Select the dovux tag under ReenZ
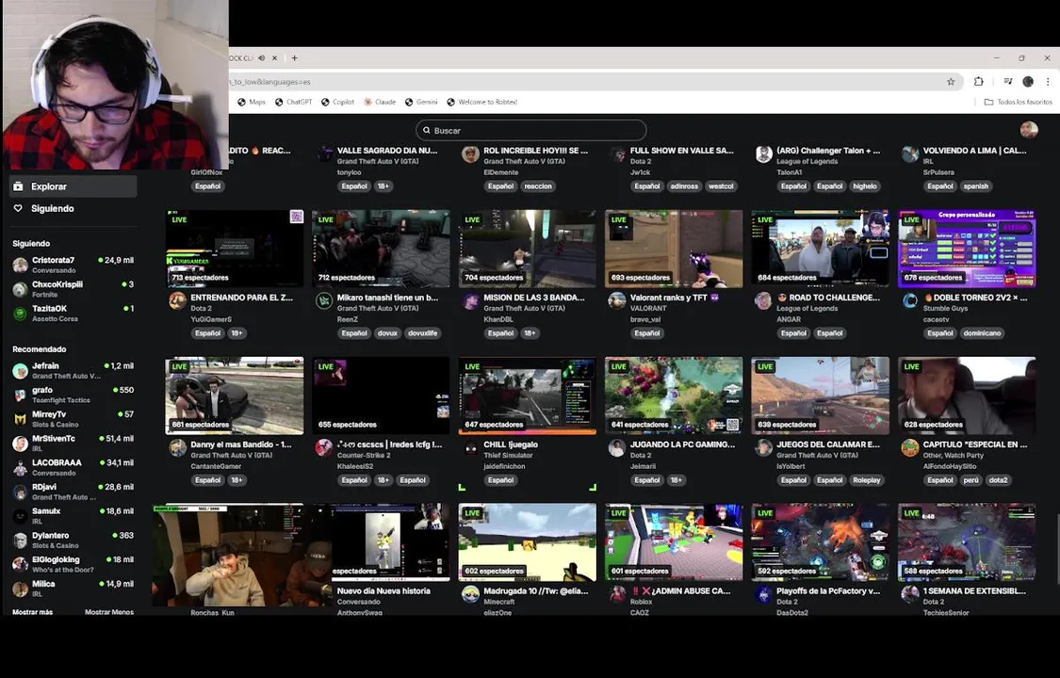Screen dimensions: 1060x678 pyautogui.click(x=387, y=333)
